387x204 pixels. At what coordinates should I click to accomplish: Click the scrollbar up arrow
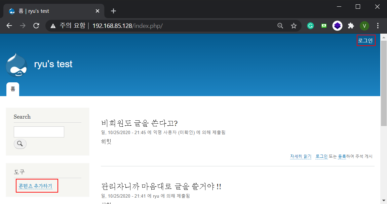(x=384, y=38)
